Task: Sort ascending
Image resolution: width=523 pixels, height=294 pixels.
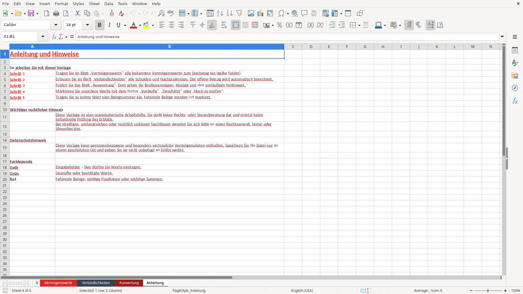Action: [220, 14]
